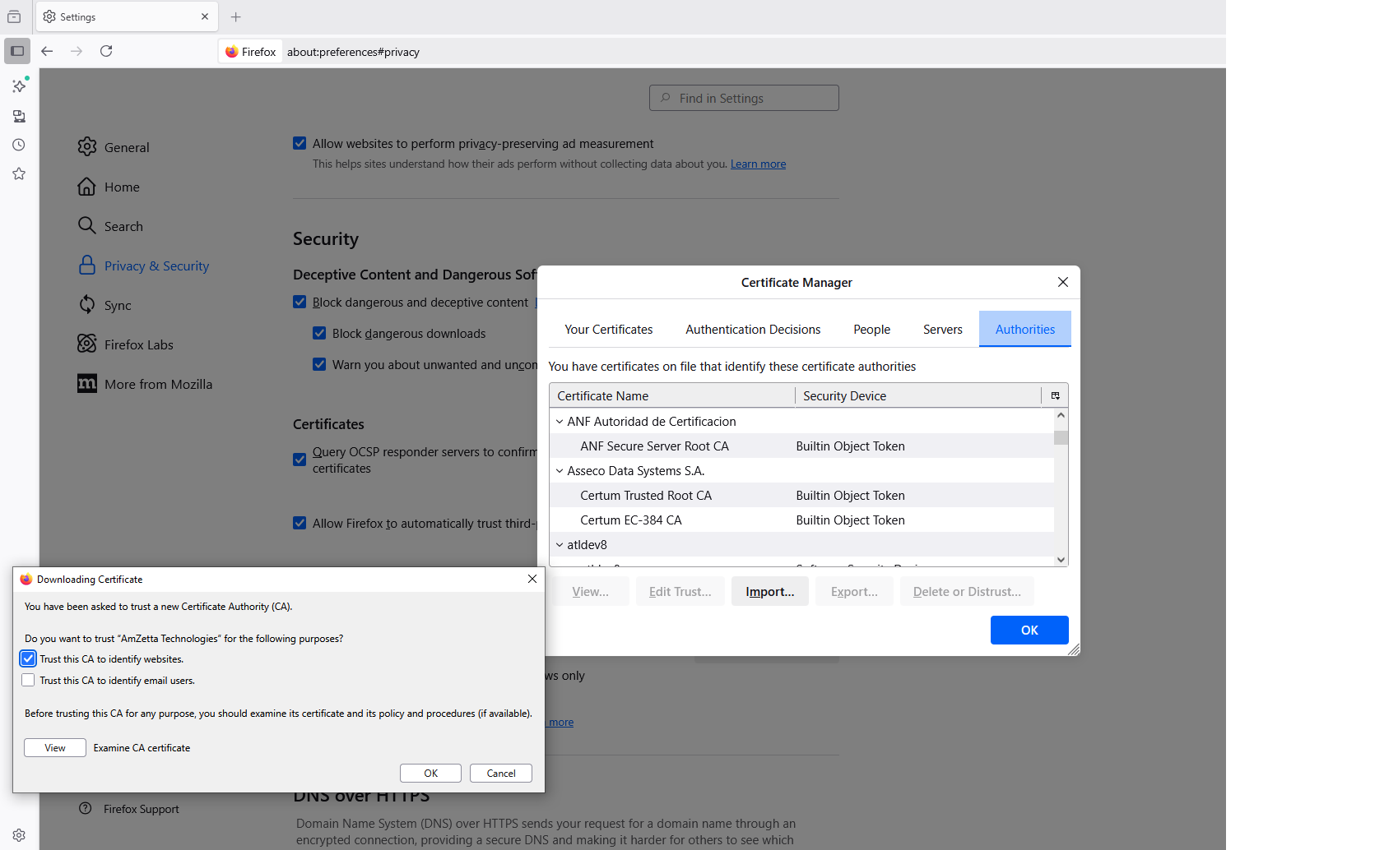The width and height of the screenshot is (1384, 850).
Task: Click Cancel in Downloading Certificate dialog
Action: coord(500,774)
